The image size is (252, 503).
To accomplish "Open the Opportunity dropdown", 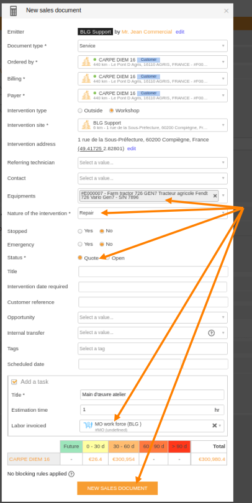I will pyautogui.click(x=153, y=317).
